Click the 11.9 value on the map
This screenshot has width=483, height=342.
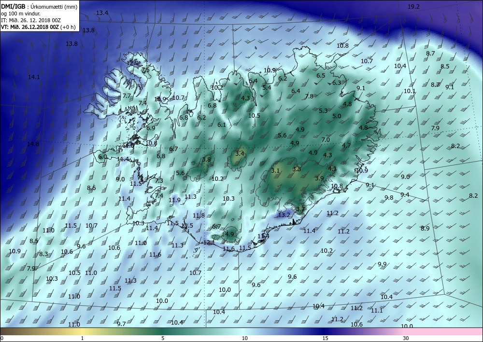(x=174, y=200)
